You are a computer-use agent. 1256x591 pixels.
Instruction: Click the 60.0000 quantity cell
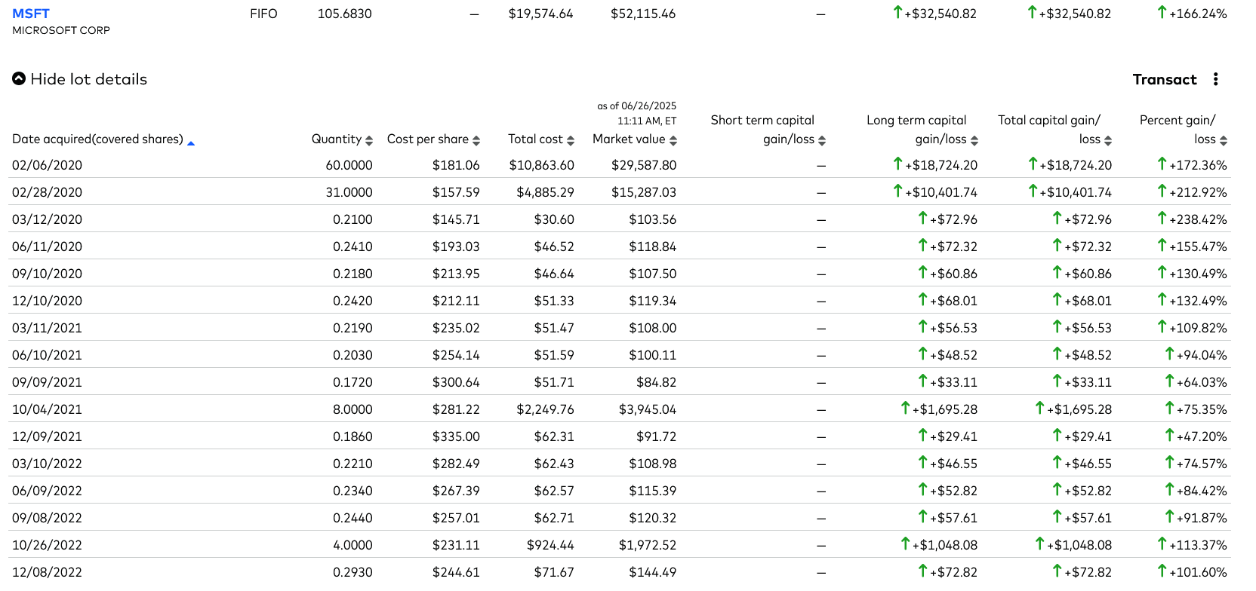click(349, 165)
